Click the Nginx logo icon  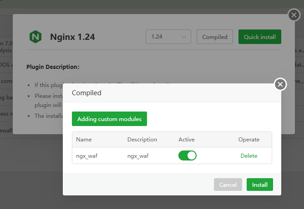click(35, 37)
